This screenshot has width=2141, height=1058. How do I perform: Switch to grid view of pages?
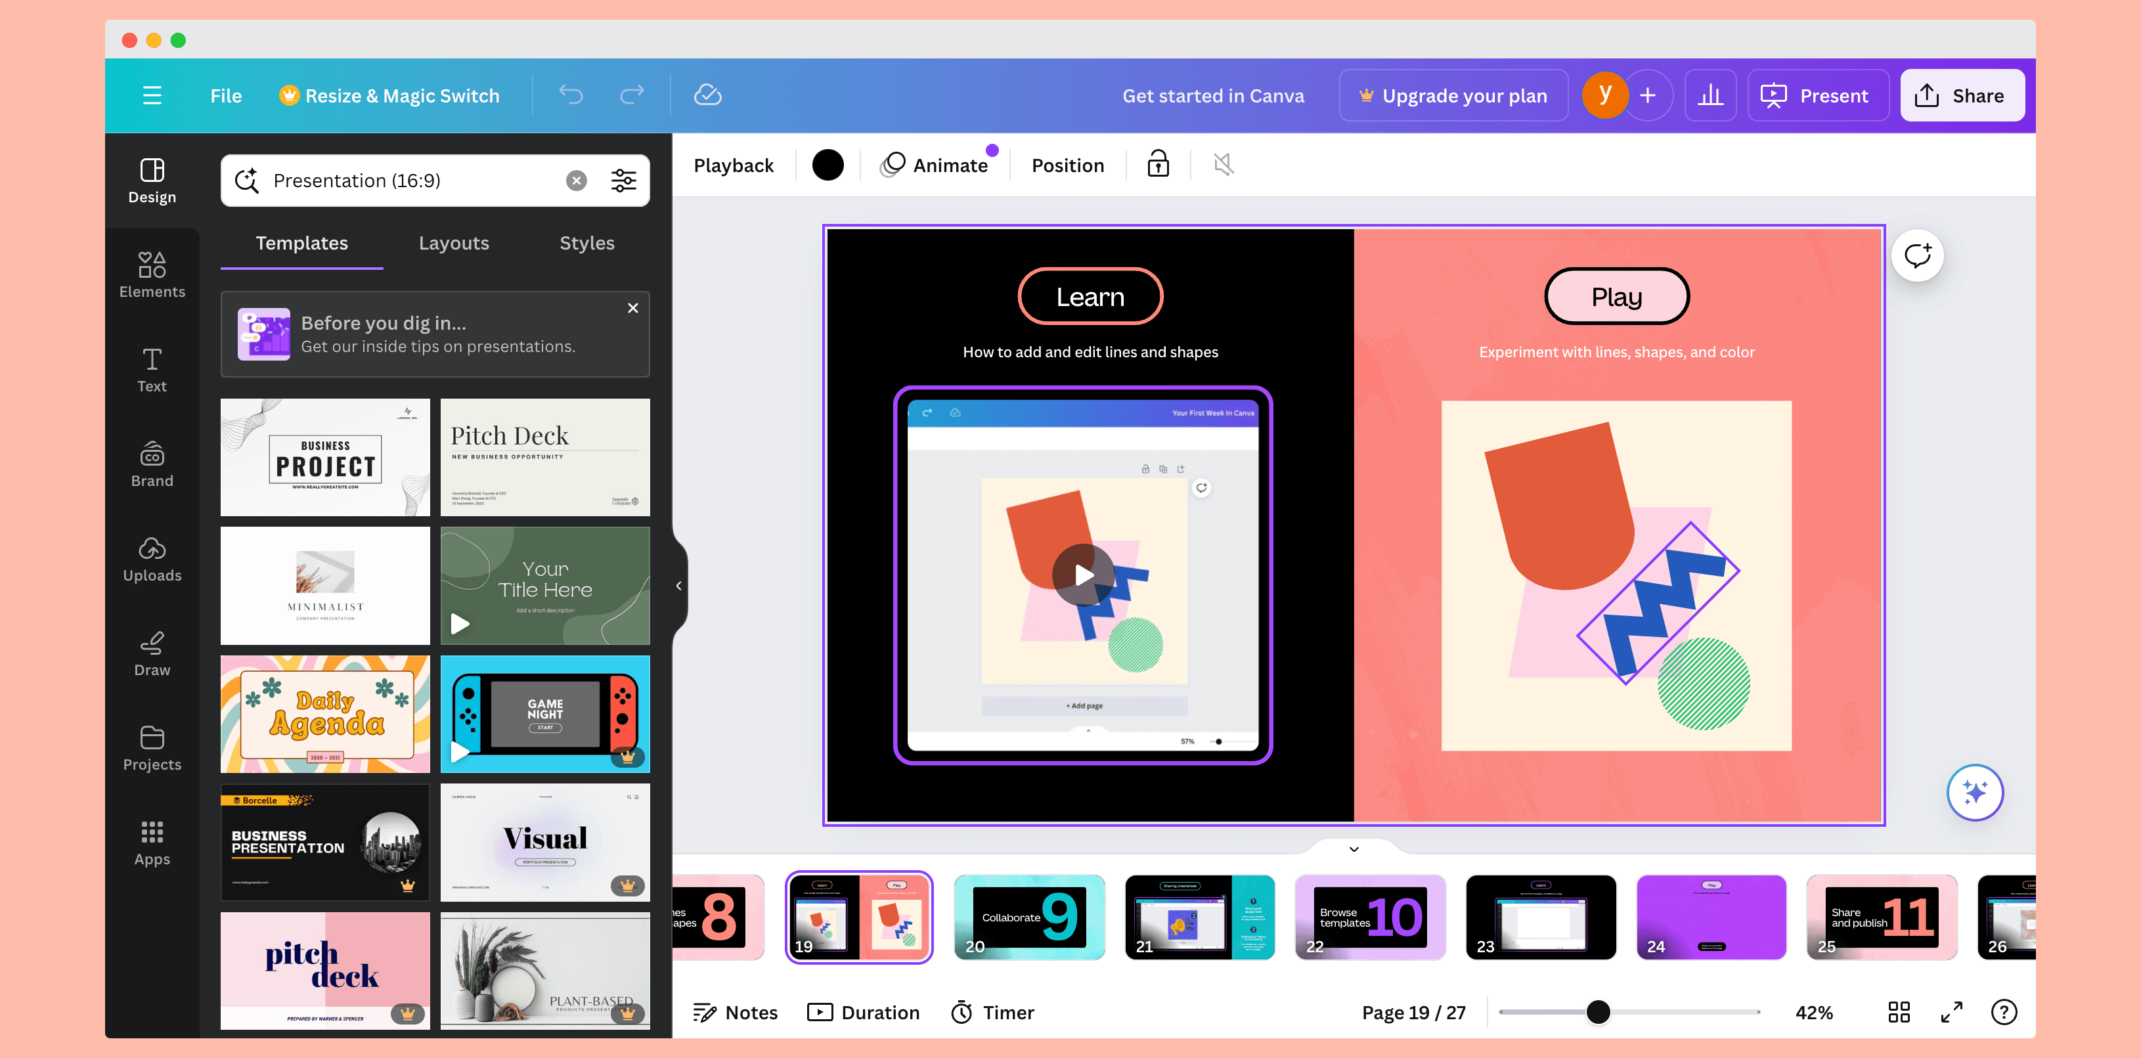point(1898,1011)
